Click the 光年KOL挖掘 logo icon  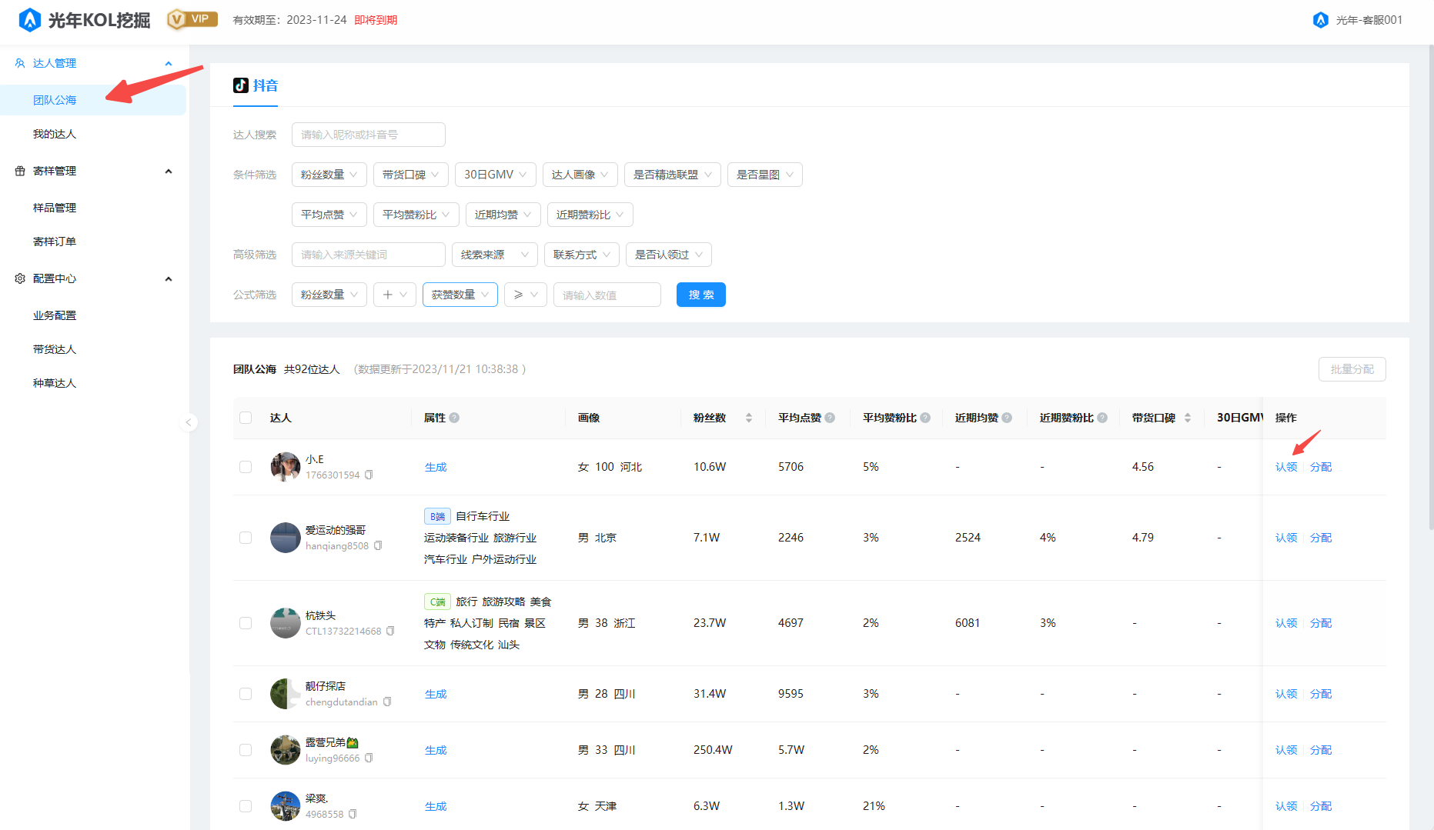(x=29, y=20)
